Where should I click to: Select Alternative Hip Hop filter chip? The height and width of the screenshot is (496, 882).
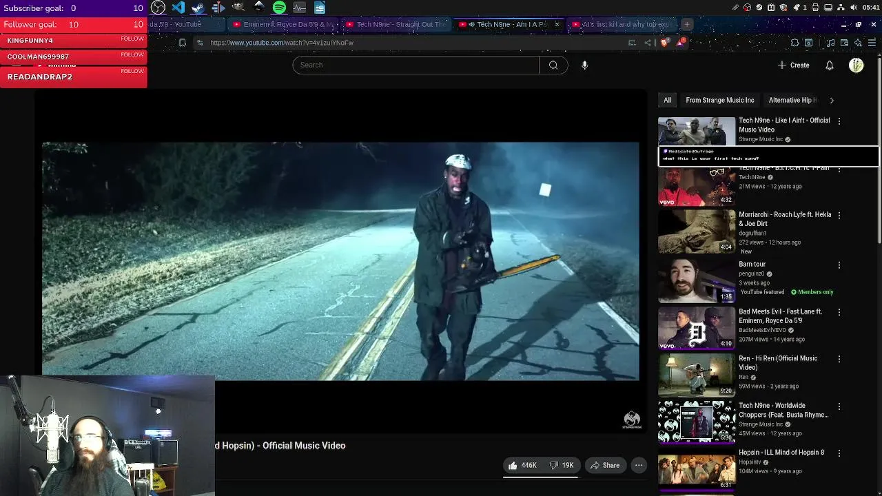[792, 100]
